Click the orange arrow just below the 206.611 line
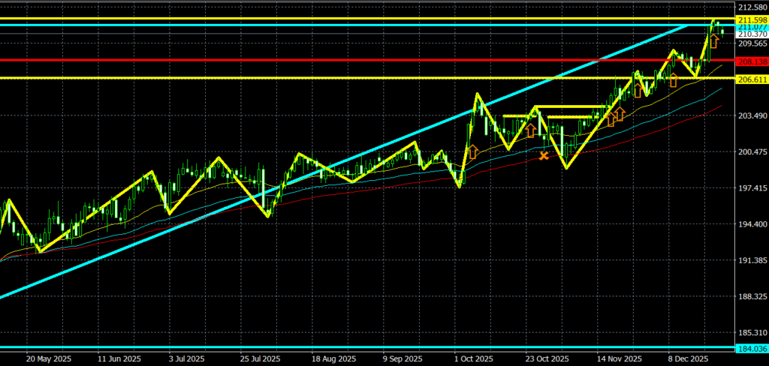 [673, 80]
